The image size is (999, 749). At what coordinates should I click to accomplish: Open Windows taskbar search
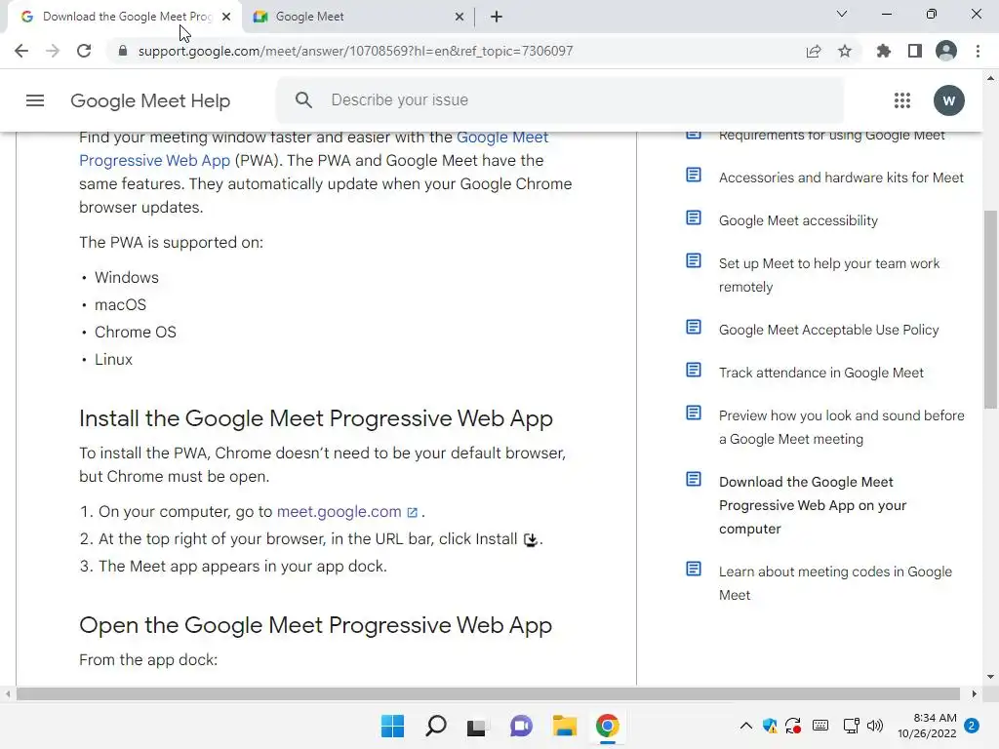coord(436,726)
